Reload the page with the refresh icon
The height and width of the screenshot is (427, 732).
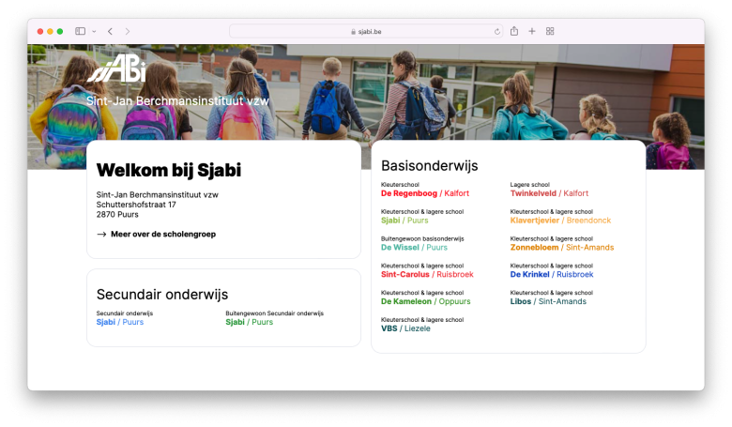point(496,32)
